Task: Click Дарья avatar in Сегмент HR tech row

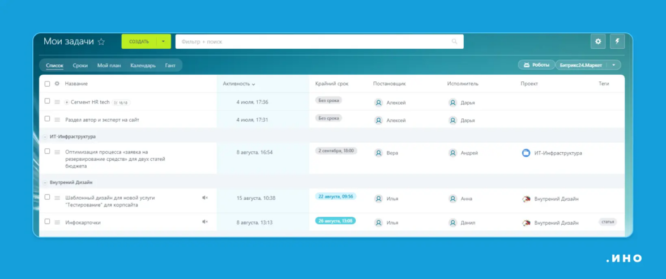Action: pyautogui.click(x=453, y=103)
